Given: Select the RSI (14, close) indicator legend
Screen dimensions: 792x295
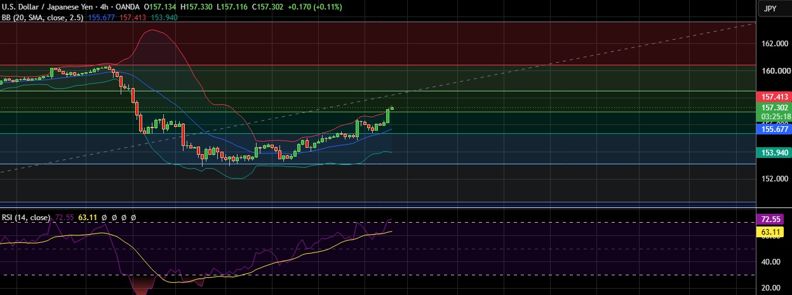Looking at the screenshot, I should coord(25,218).
